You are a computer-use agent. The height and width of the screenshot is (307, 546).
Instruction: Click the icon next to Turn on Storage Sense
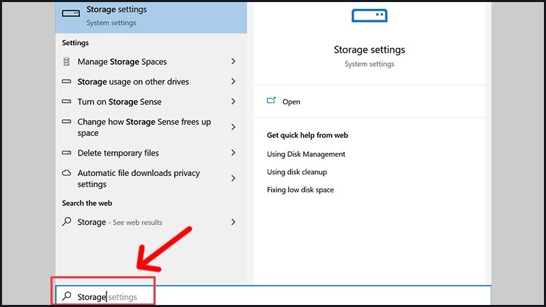click(66, 102)
